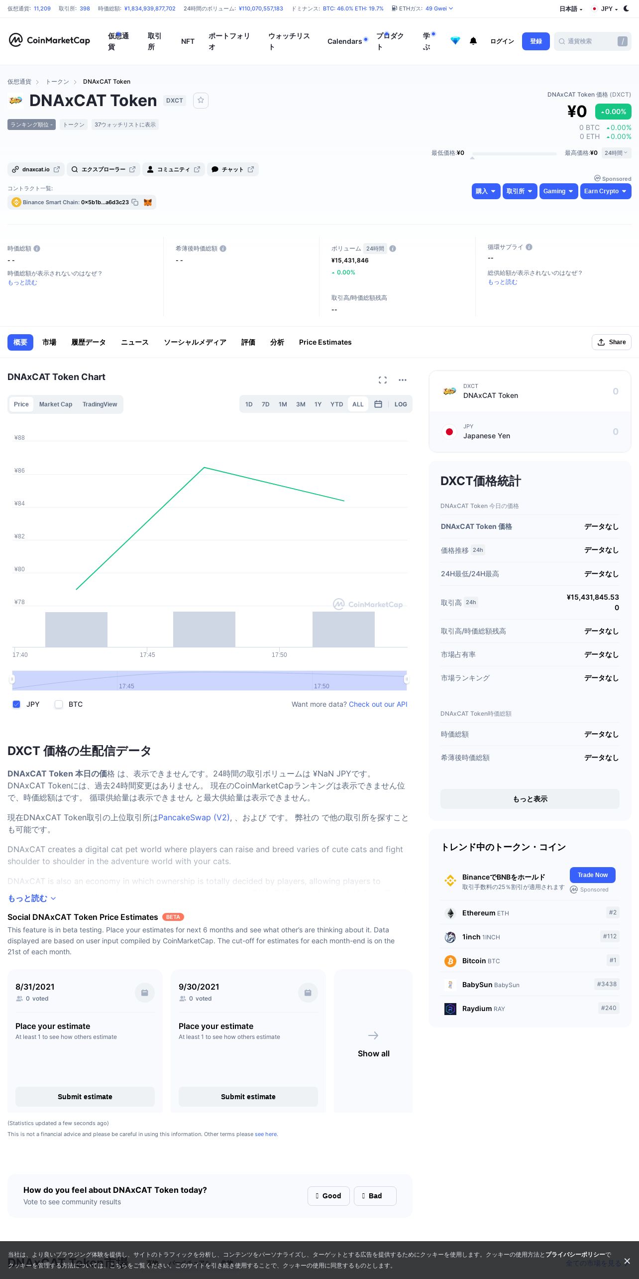This screenshot has height=1279, width=639.
Task: Select TradingView chart mode
Action: (x=100, y=404)
